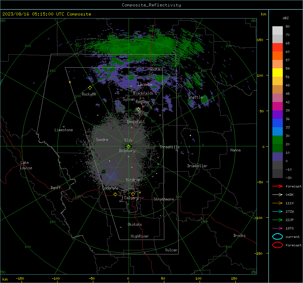The width and height of the screenshot is (303, 283).
Task: Click the Banff label
Action: click(56, 188)
